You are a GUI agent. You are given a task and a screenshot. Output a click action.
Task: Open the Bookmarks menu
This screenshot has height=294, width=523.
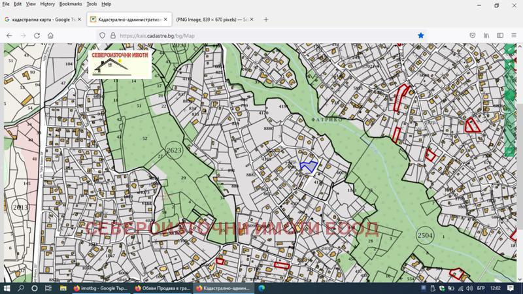[x=71, y=4]
